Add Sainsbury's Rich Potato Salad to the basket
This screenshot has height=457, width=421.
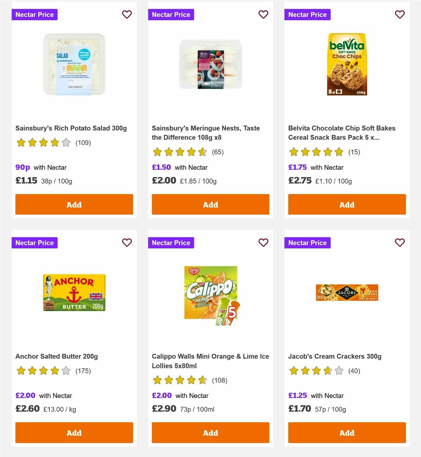(x=74, y=204)
